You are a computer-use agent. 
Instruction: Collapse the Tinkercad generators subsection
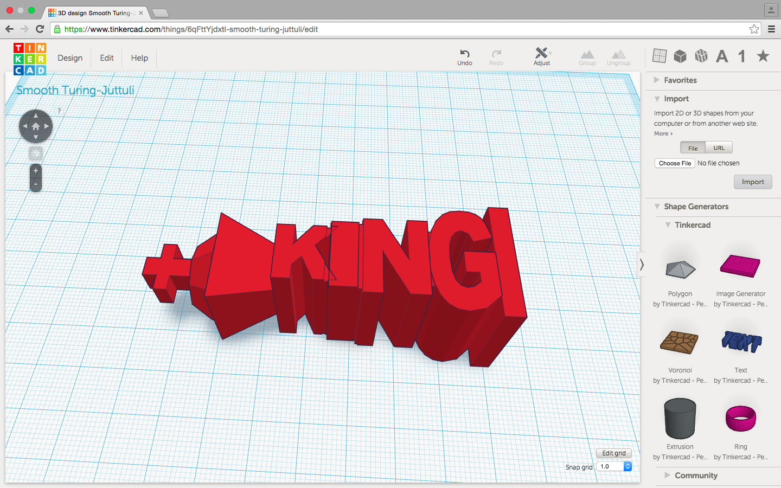pos(687,225)
